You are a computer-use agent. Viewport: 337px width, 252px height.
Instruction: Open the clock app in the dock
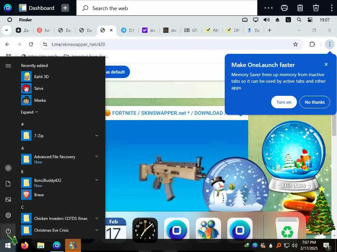[145, 230]
